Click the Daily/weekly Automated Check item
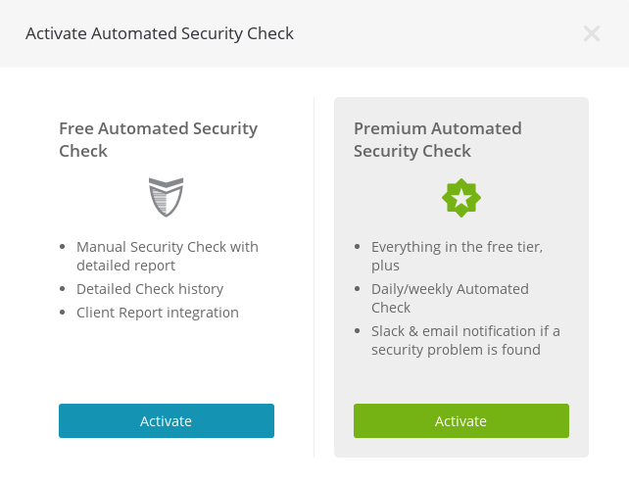 (x=450, y=298)
